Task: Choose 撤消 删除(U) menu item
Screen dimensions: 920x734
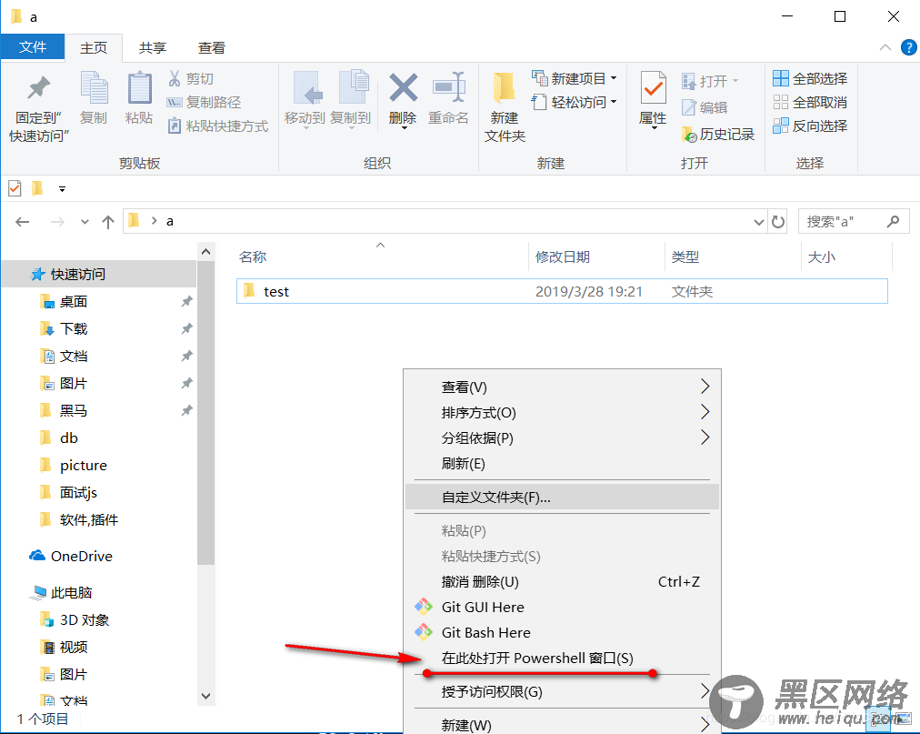Action: pyautogui.click(x=562, y=582)
